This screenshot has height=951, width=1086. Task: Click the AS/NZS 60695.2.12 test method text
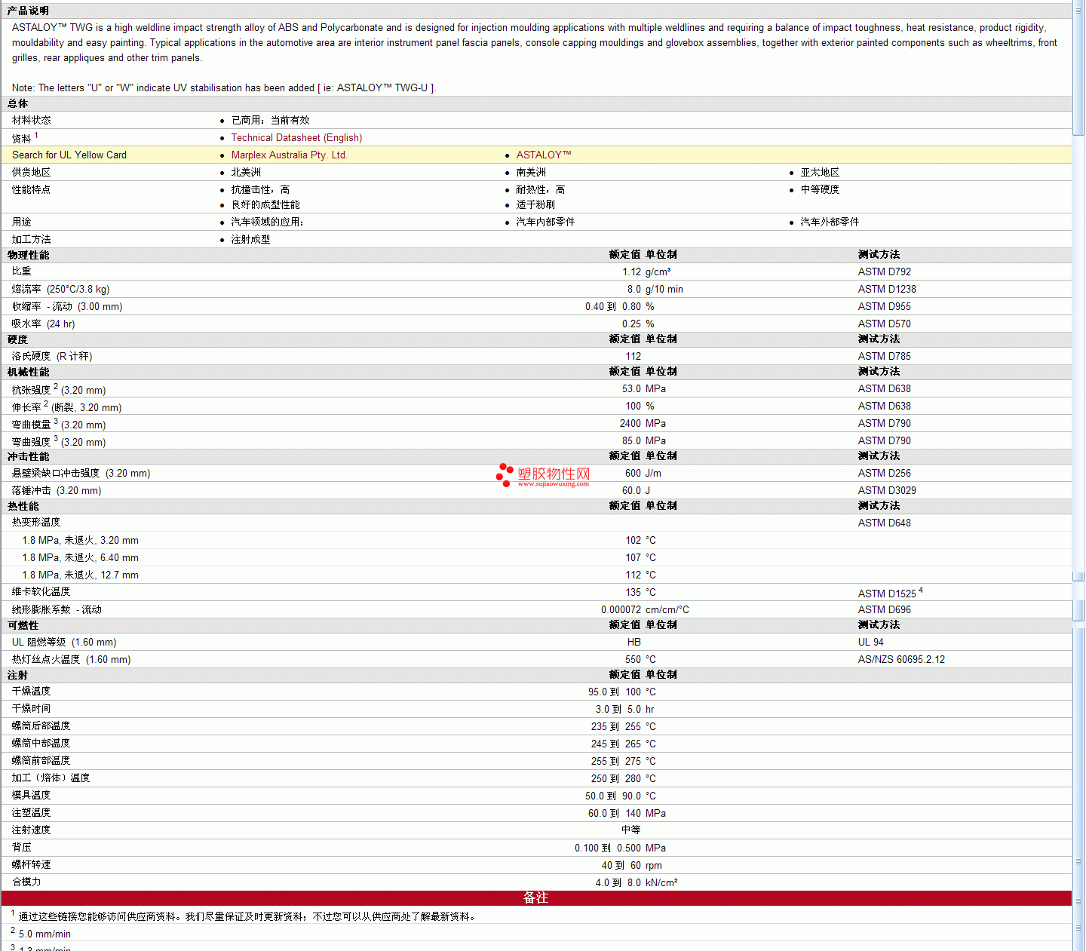pos(901,660)
